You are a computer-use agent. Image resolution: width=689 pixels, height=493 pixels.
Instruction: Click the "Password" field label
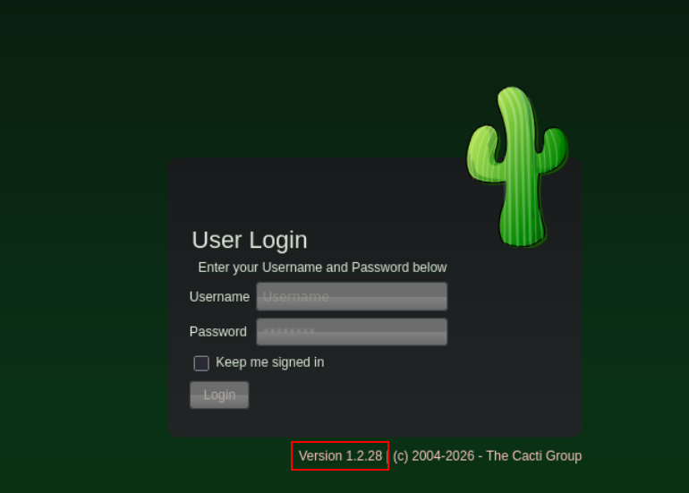pos(218,332)
